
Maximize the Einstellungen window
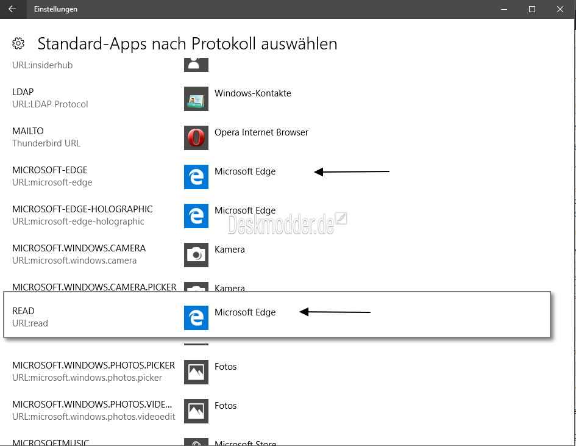tap(532, 9)
